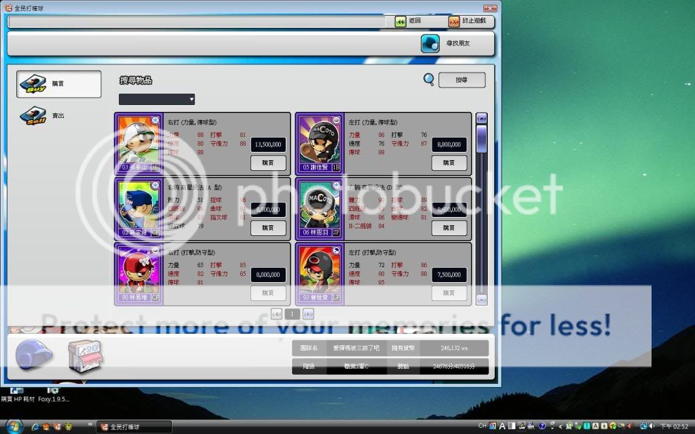The image size is (695, 434).
Task: Expand hidden system tray icons arrow
Action: tap(559, 426)
